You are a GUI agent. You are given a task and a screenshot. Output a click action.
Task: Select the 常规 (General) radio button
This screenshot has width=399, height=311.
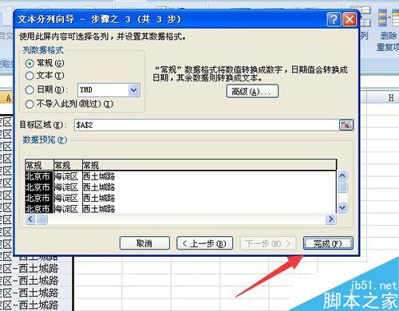pos(30,63)
